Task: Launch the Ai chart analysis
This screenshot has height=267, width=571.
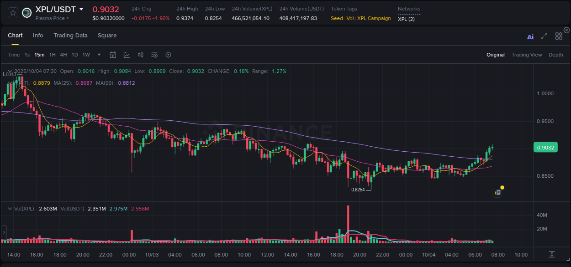Action: point(530,36)
